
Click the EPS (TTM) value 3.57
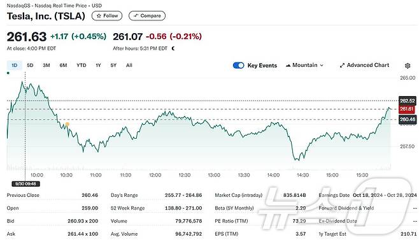point(301,234)
